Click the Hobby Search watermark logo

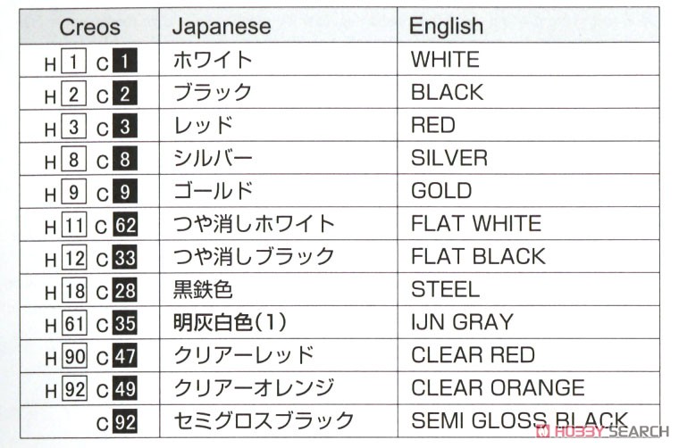click(603, 432)
